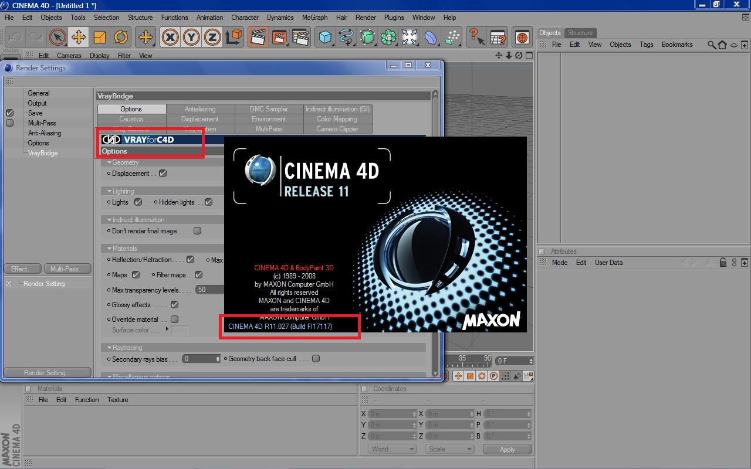Toggle Hidden lights checkbox
This screenshot has width=751, height=469.
(209, 202)
